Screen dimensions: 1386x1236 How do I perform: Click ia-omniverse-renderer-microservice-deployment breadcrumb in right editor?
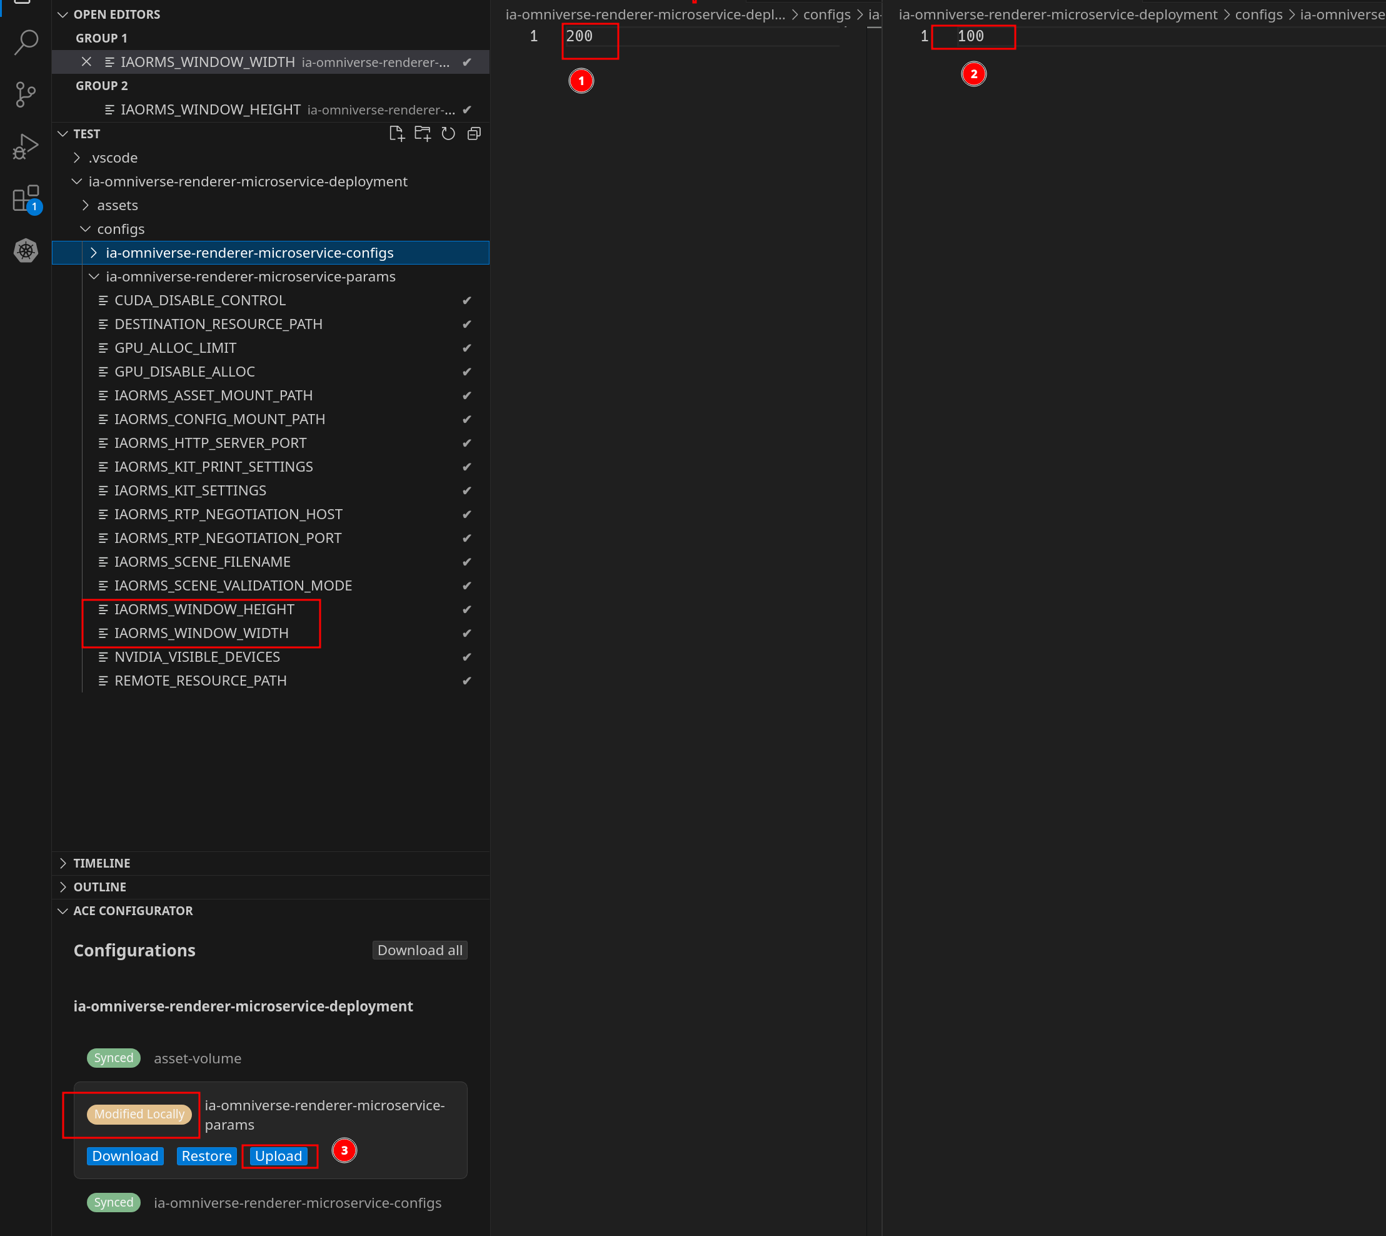(x=1058, y=14)
